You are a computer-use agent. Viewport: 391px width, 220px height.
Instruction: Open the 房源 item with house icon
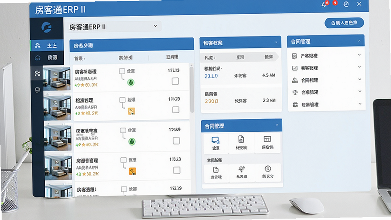coord(47,58)
